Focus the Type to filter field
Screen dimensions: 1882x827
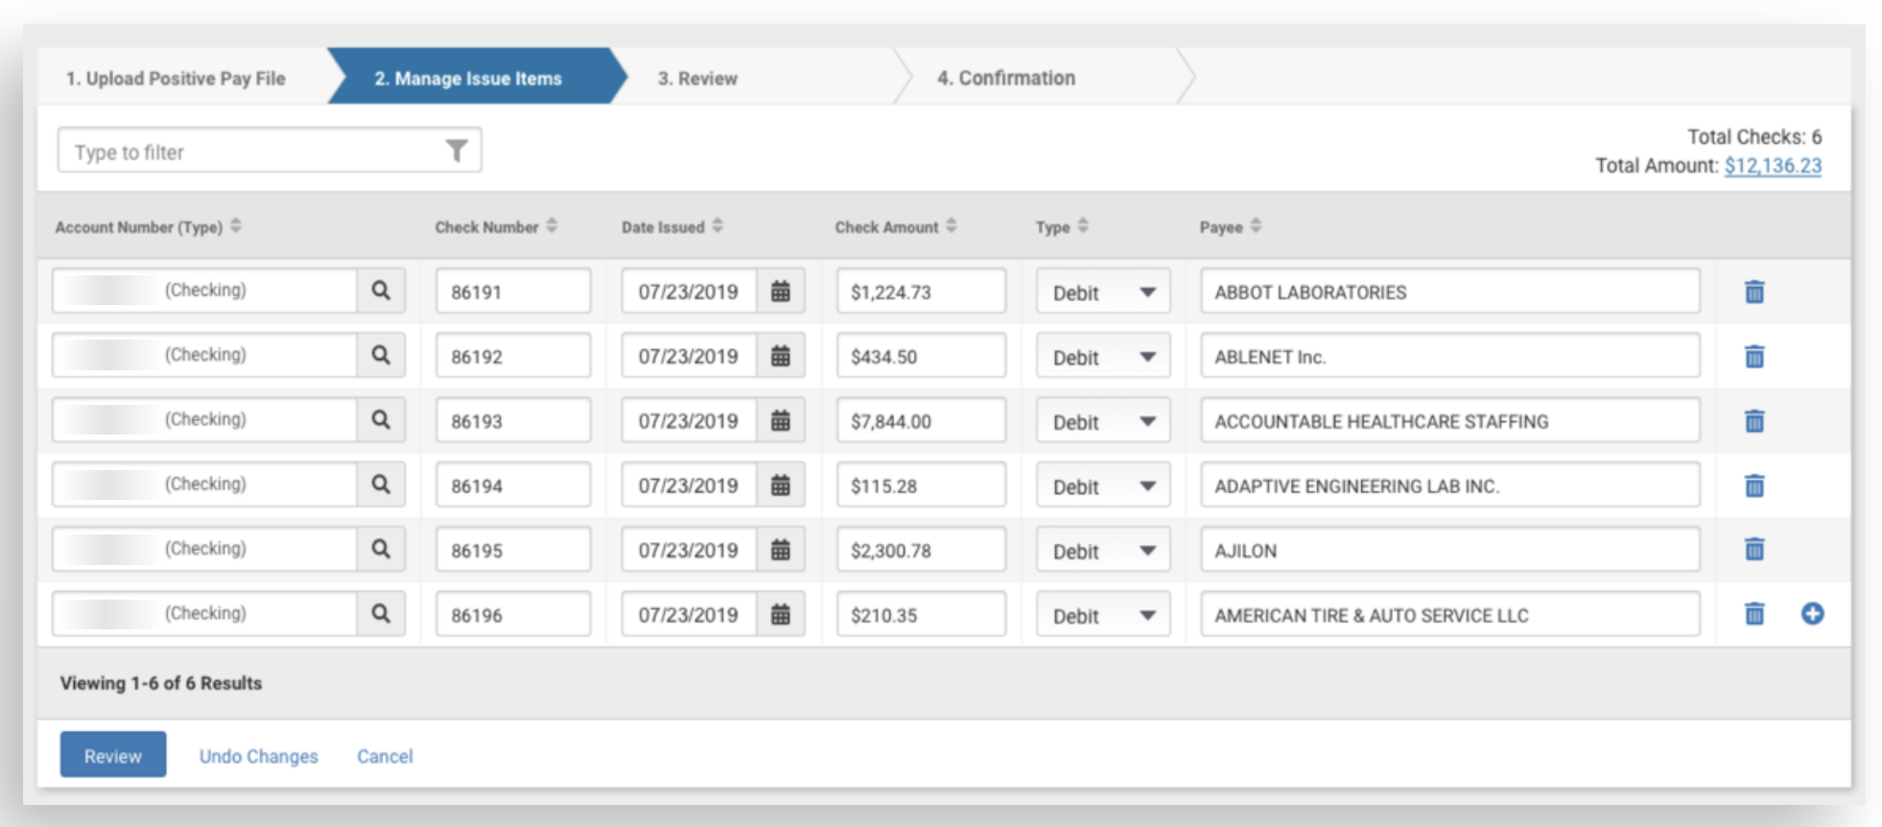(249, 152)
